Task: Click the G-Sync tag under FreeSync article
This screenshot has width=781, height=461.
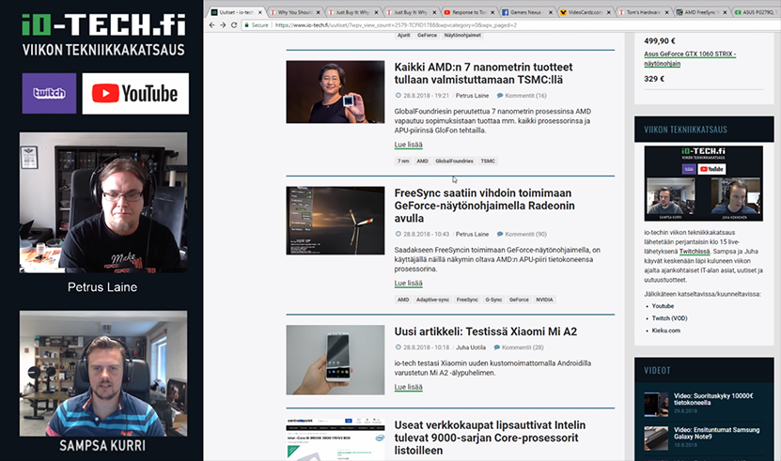Action: tap(493, 300)
